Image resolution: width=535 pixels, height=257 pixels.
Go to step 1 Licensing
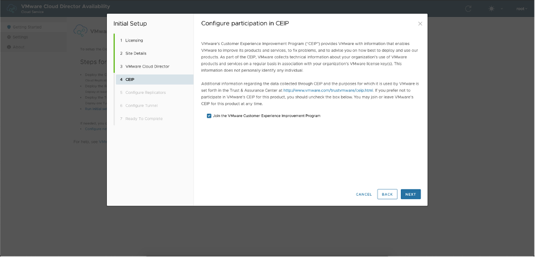tap(134, 40)
